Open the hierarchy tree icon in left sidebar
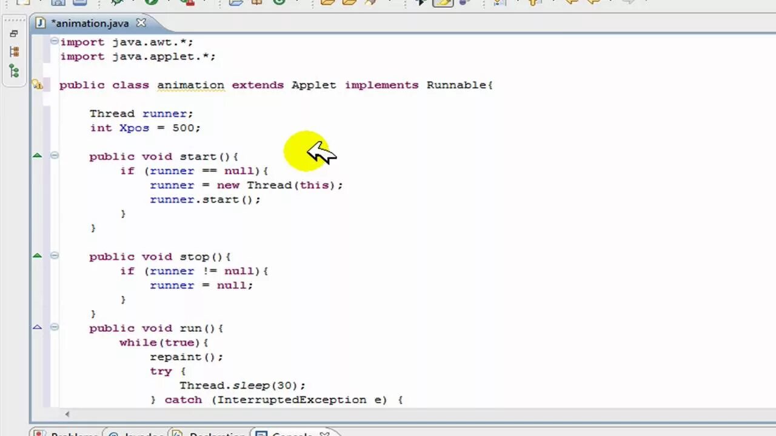The image size is (776, 436). pyautogui.click(x=14, y=71)
